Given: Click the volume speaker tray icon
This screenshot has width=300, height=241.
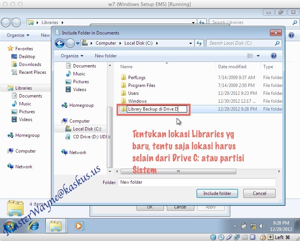Looking at the screenshot, I should (262, 226).
